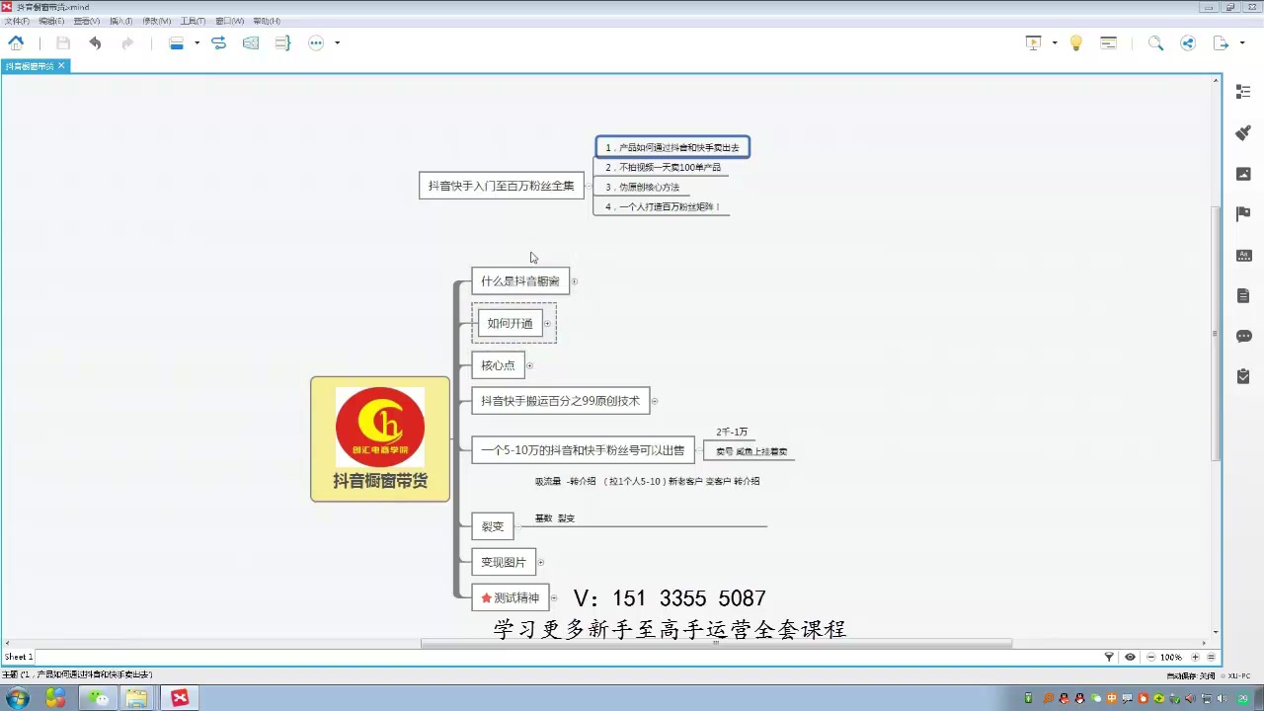The width and height of the screenshot is (1264, 711).
Task: Start presentation mode
Action: pyautogui.click(x=1034, y=42)
